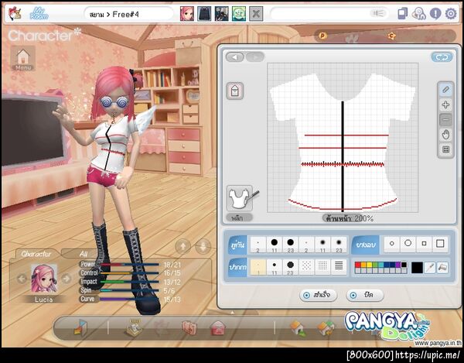Click the My Room logo
The height and width of the screenshot is (363, 464).
tap(39, 14)
